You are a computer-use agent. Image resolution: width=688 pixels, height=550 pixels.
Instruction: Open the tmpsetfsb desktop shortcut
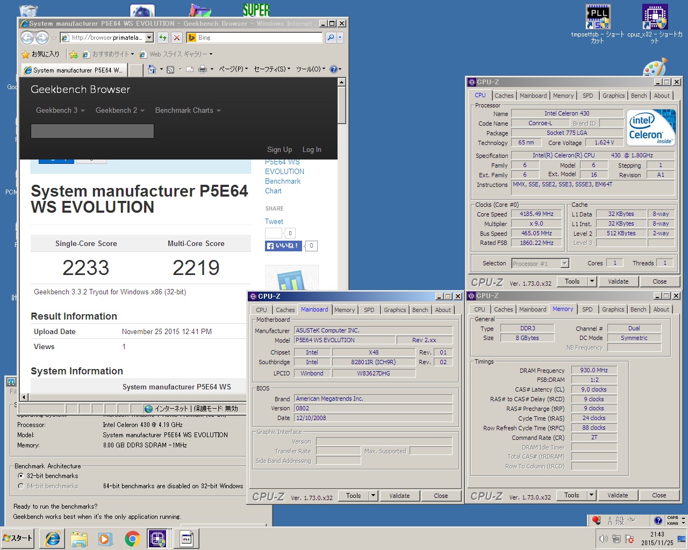click(598, 24)
